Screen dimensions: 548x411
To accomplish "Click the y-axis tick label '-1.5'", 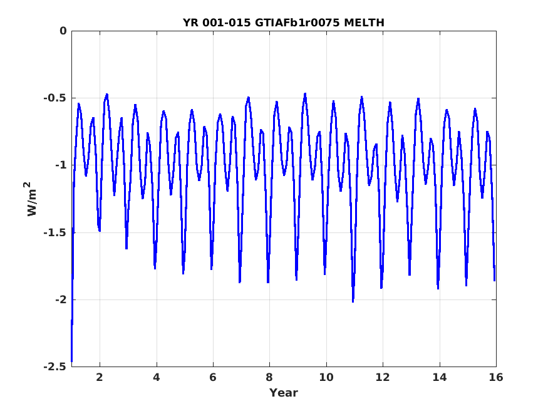I will coord(55,233).
